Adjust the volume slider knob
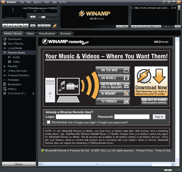 pyautogui.click(x=43, y=17)
